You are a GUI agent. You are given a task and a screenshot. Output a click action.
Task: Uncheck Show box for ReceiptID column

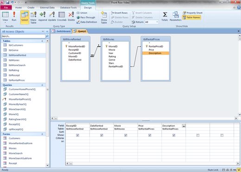click(77, 135)
